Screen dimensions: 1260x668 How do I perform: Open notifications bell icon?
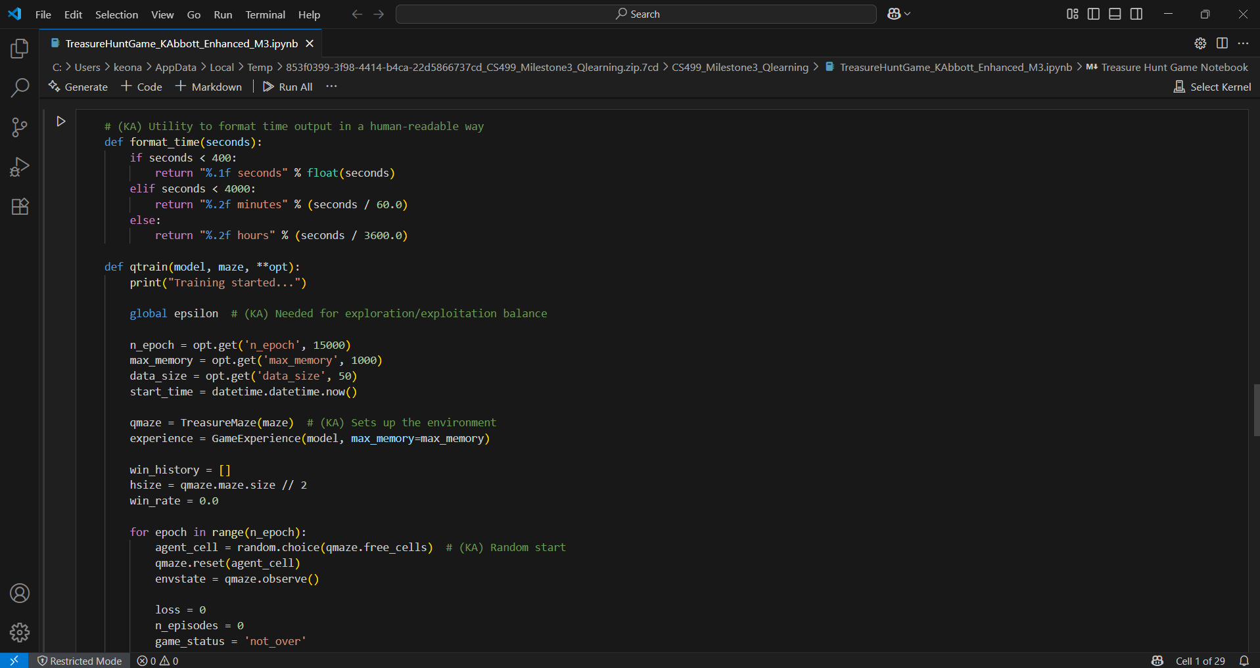click(x=1244, y=661)
